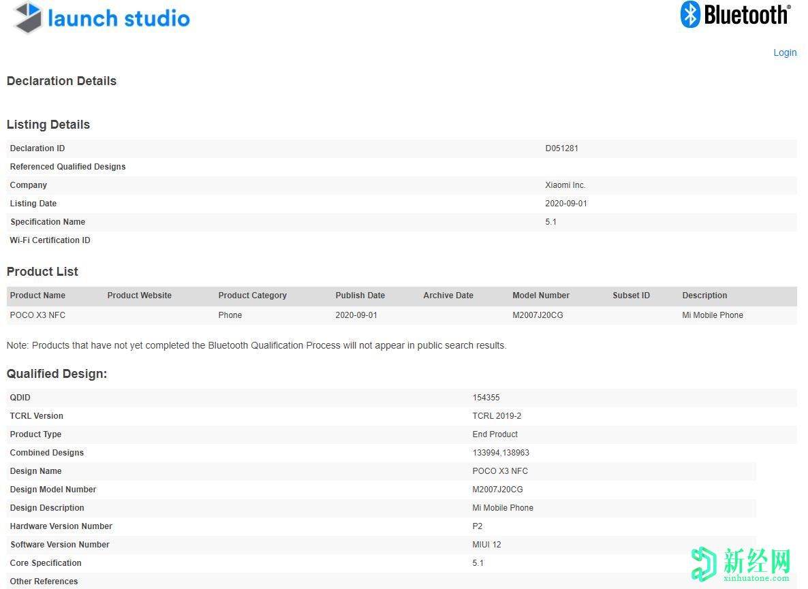Click the QDID value 154355
Screen dimensions: 808x589
tap(486, 398)
